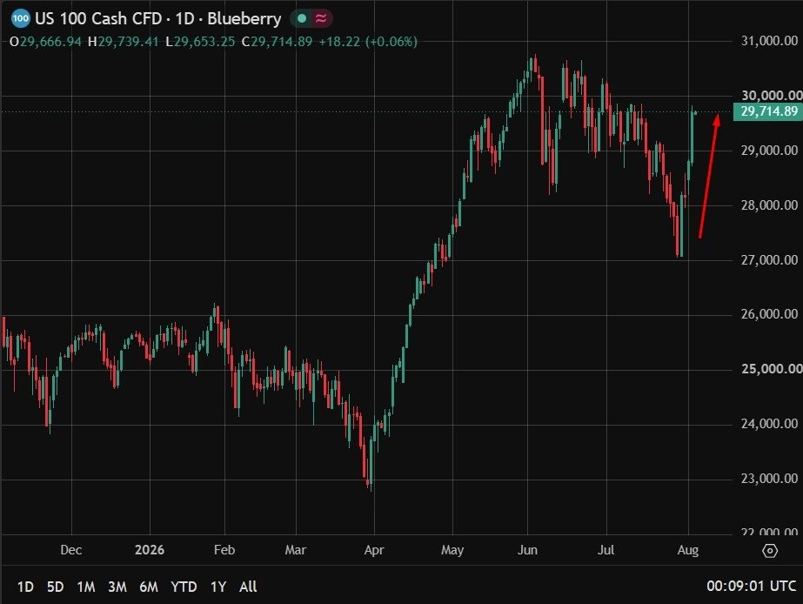The width and height of the screenshot is (803, 604).
Task: Click the change value +18.22 (+0.06%)
Action: [x=368, y=42]
